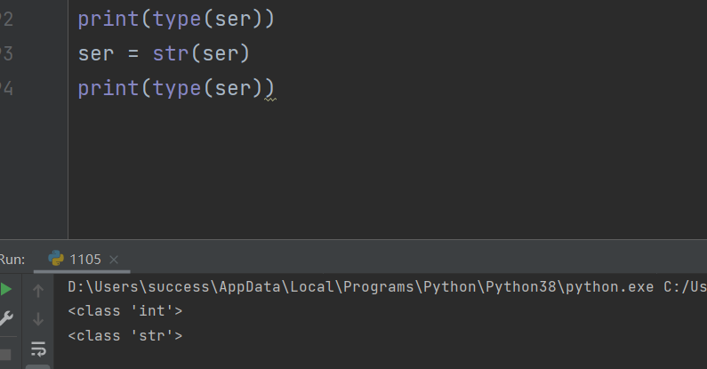Rerun script with the green play icon

click(7, 290)
